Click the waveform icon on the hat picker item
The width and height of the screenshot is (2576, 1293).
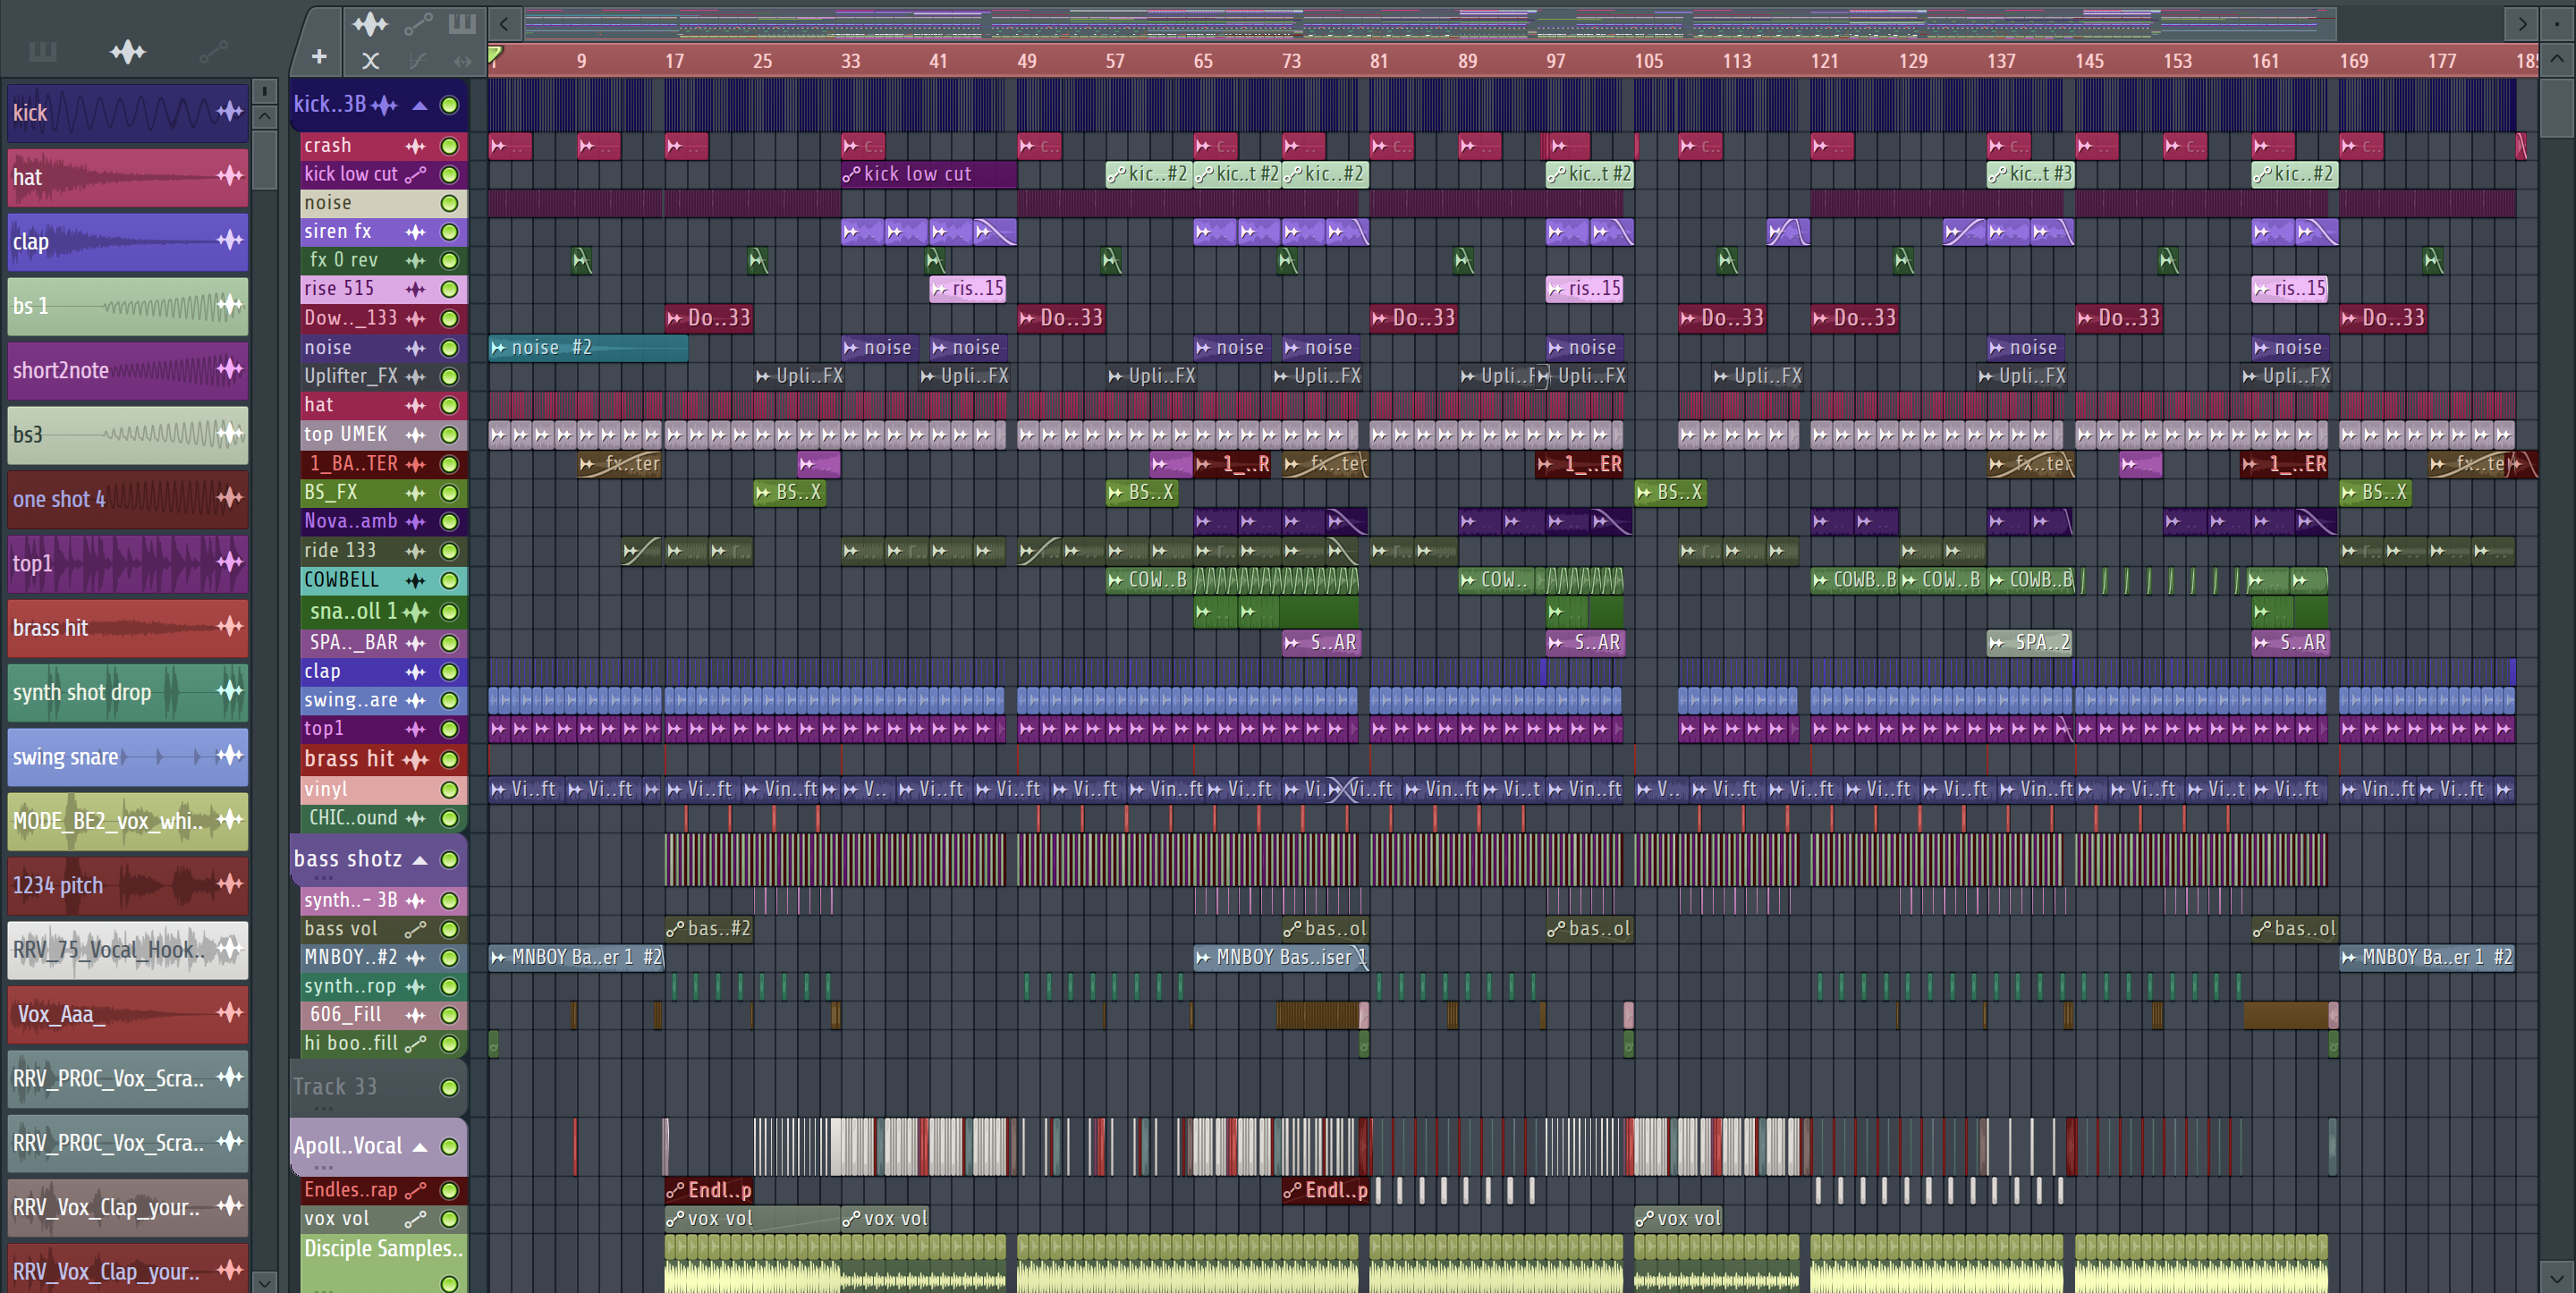[230, 176]
